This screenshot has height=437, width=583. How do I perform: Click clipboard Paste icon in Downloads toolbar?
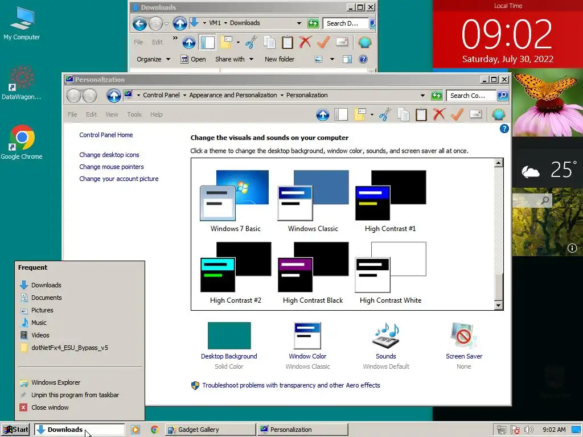(x=287, y=42)
